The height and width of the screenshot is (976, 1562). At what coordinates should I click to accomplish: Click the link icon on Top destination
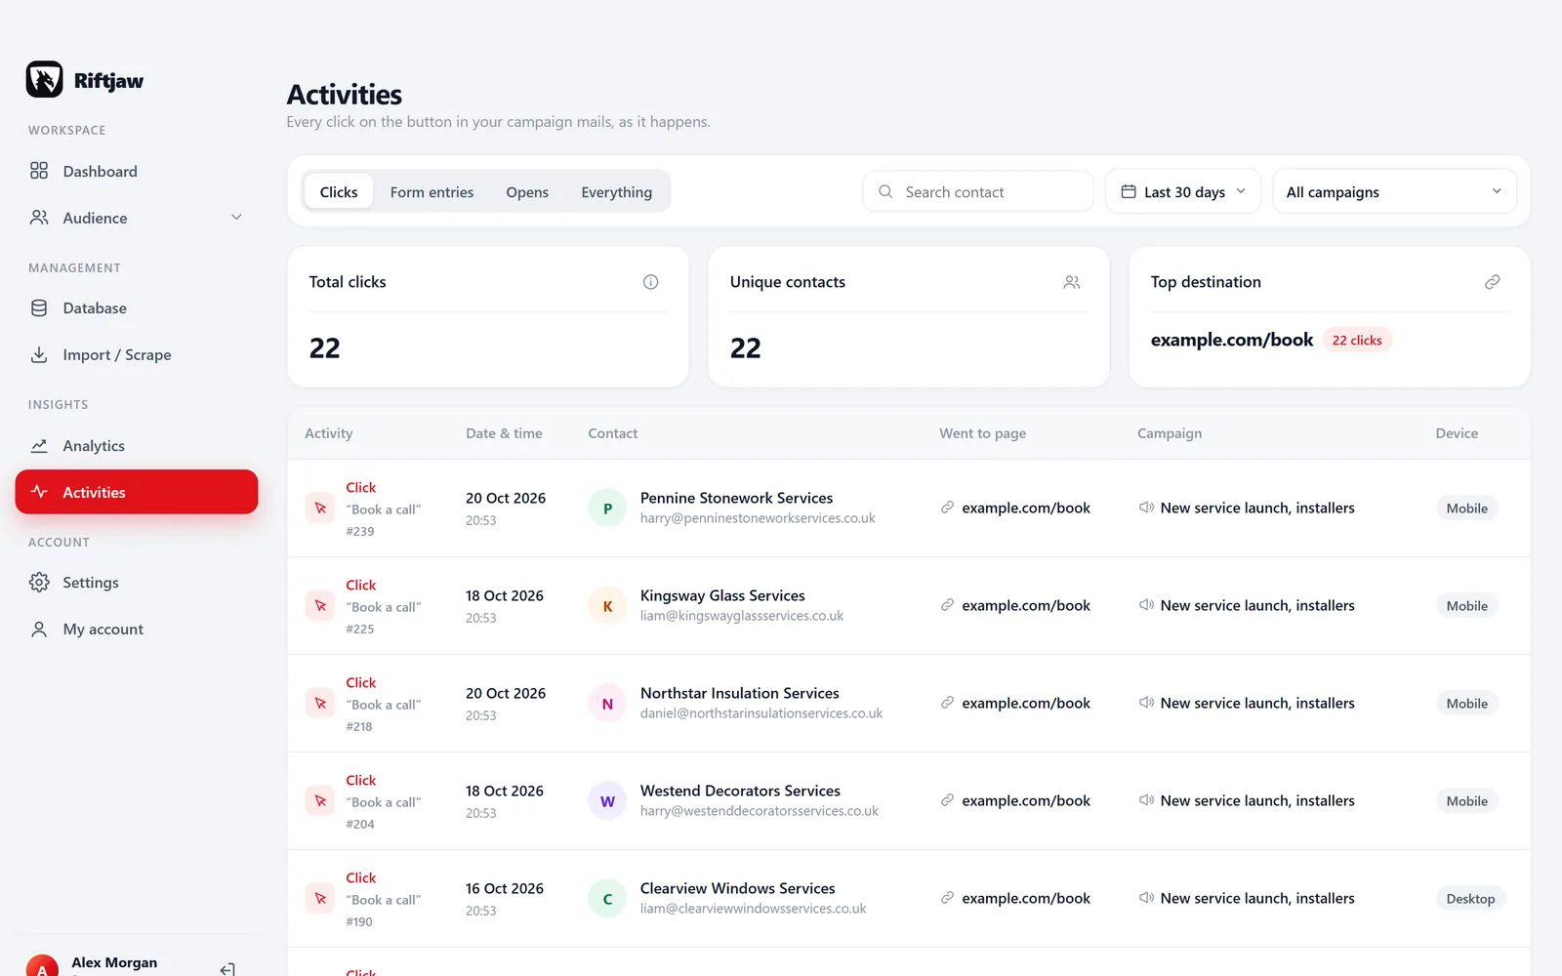click(x=1493, y=282)
